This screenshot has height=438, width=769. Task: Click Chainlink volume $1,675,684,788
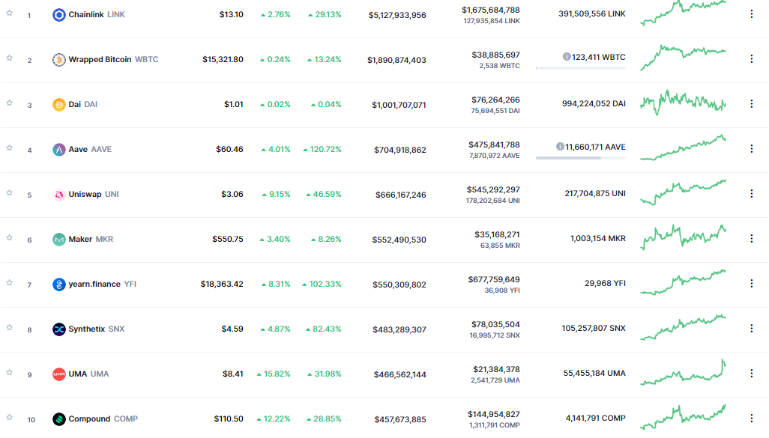490,10
